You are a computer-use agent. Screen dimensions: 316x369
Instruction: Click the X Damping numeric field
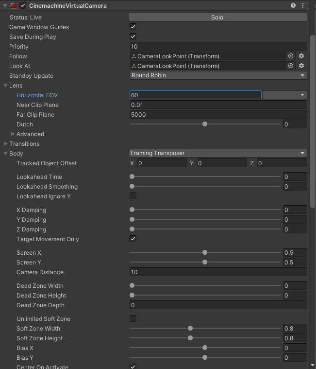click(295, 210)
